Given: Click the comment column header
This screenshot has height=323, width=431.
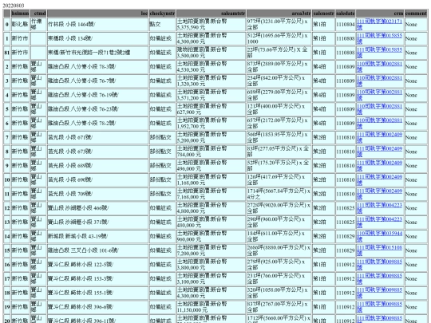Looking at the screenshot, I should click(416, 14).
